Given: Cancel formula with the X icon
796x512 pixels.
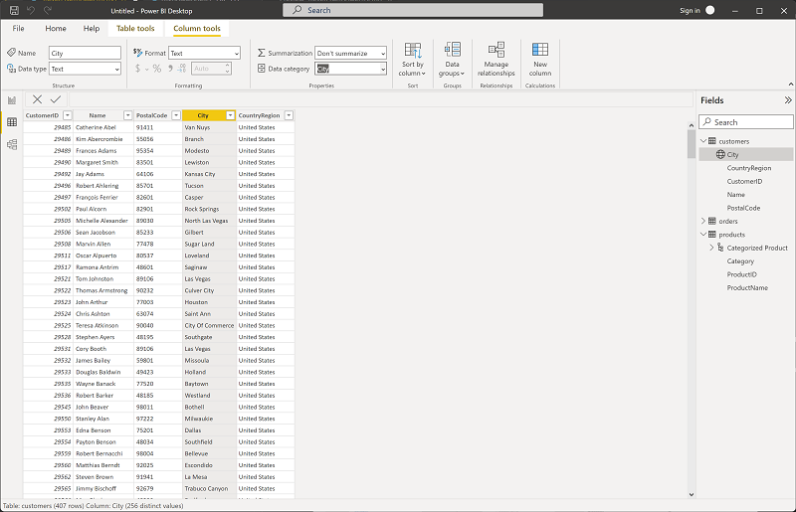Looking at the screenshot, I should [x=37, y=99].
